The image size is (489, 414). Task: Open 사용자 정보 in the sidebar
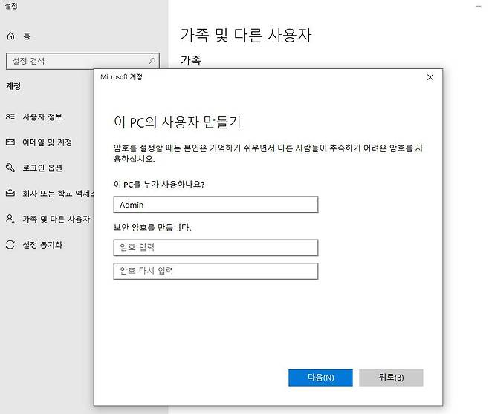42,116
